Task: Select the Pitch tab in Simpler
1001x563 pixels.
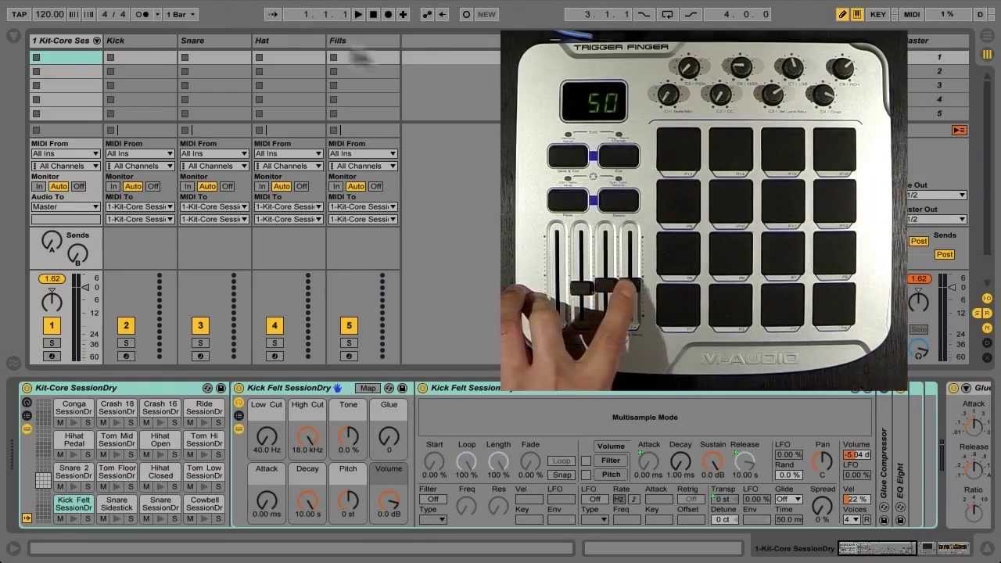Action: [x=611, y=475]
